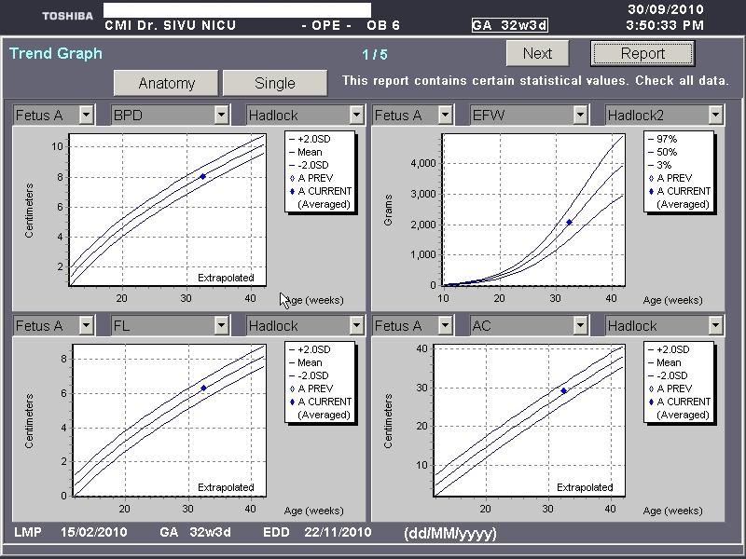Open Hadlock author dropdown beside BPD

click(355, 116)
